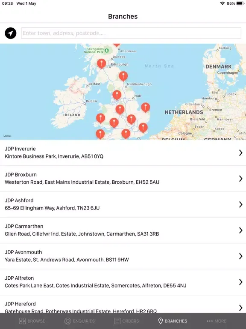Tap the battery indicator icon
The width and height of the screenshot is (246, 329).
240,3
